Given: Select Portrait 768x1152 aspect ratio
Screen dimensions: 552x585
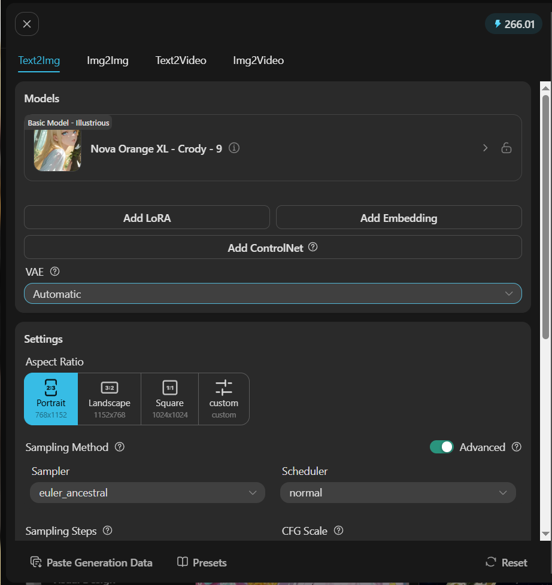Looking at the screenshot, I should (x=51, y=399).
